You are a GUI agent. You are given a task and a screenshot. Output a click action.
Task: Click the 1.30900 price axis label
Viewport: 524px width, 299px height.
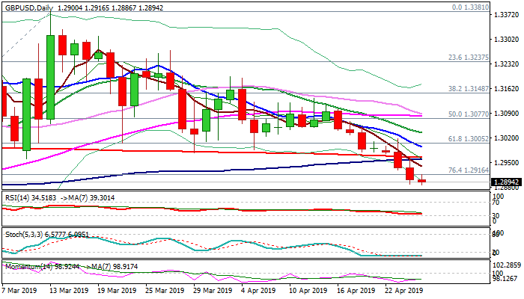(507, 114)
